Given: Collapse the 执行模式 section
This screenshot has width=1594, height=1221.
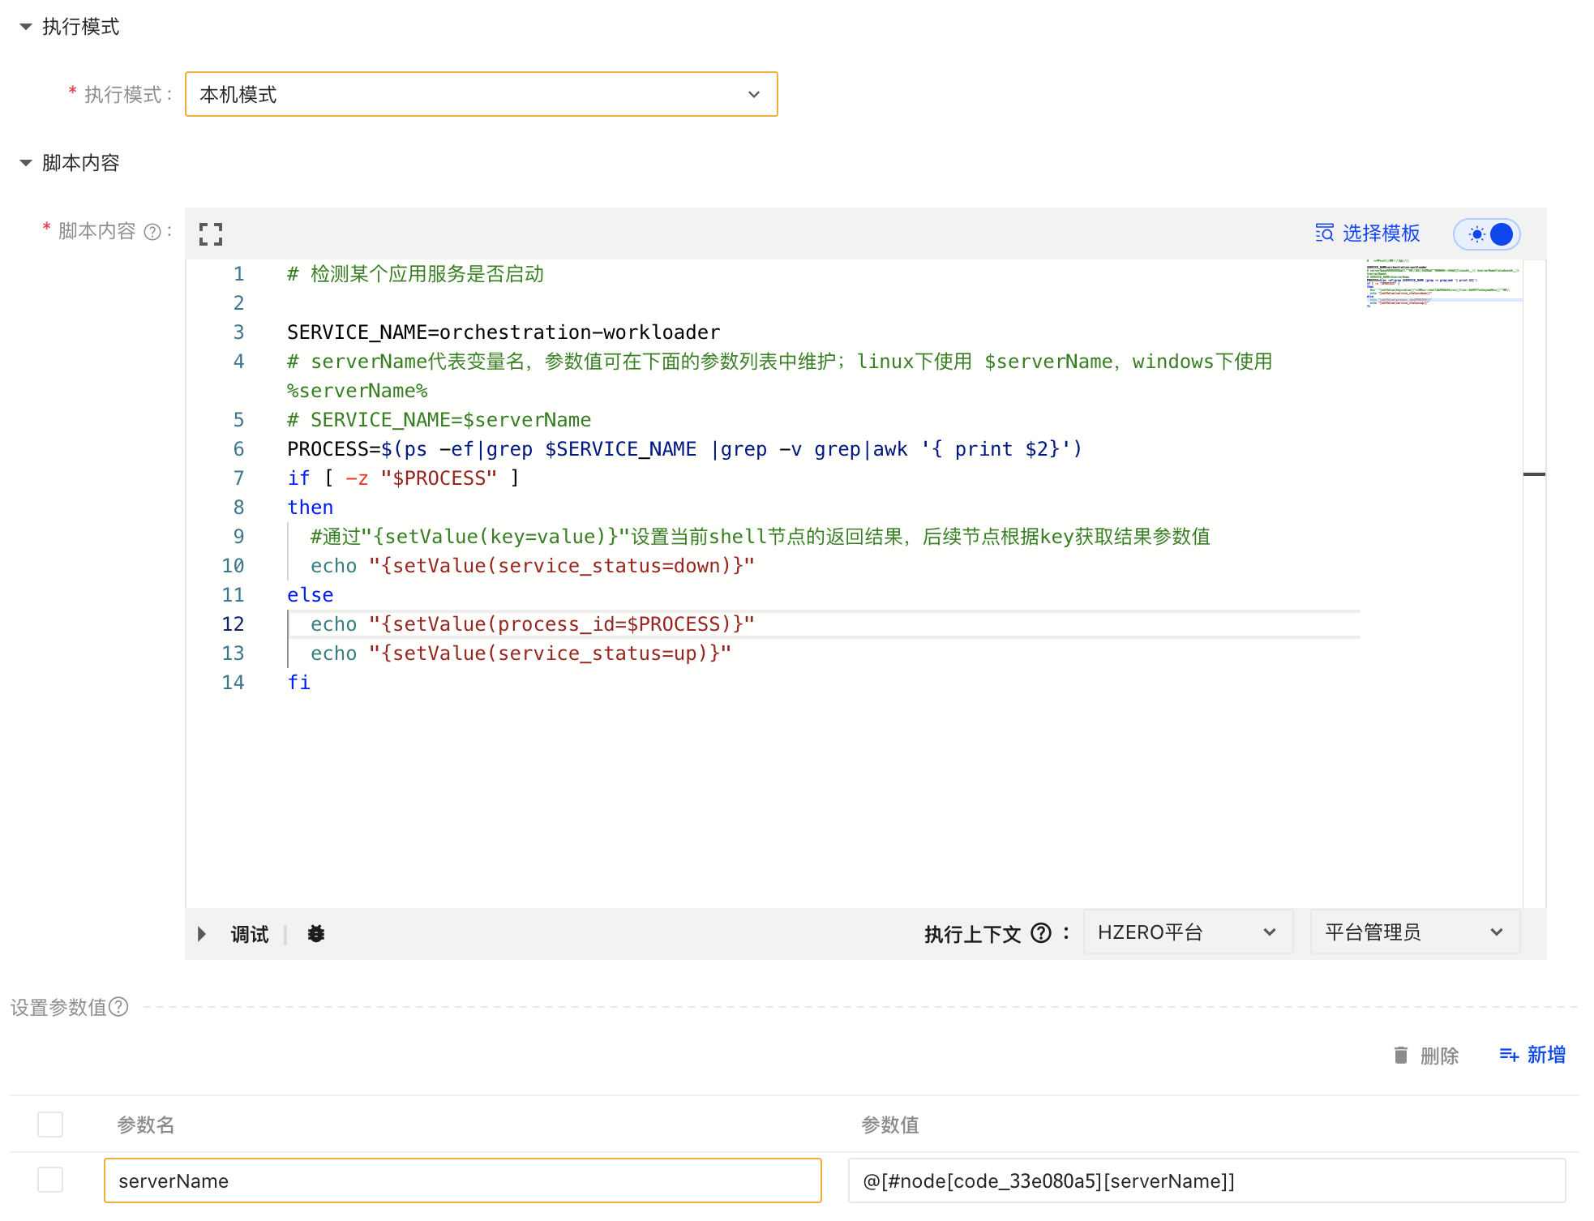Looking at the screenshot, I should (x=26, y=27).
